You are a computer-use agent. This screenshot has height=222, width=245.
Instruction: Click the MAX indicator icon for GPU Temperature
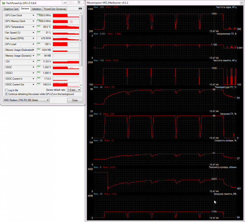[x=39, y=26]
